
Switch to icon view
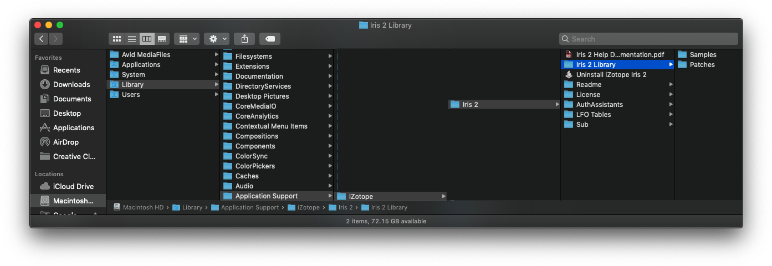(117, 39)
